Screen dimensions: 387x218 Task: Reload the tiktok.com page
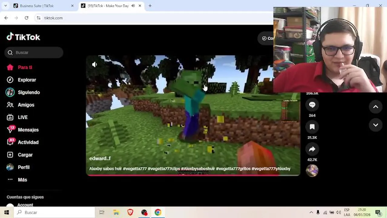[26, 18]
